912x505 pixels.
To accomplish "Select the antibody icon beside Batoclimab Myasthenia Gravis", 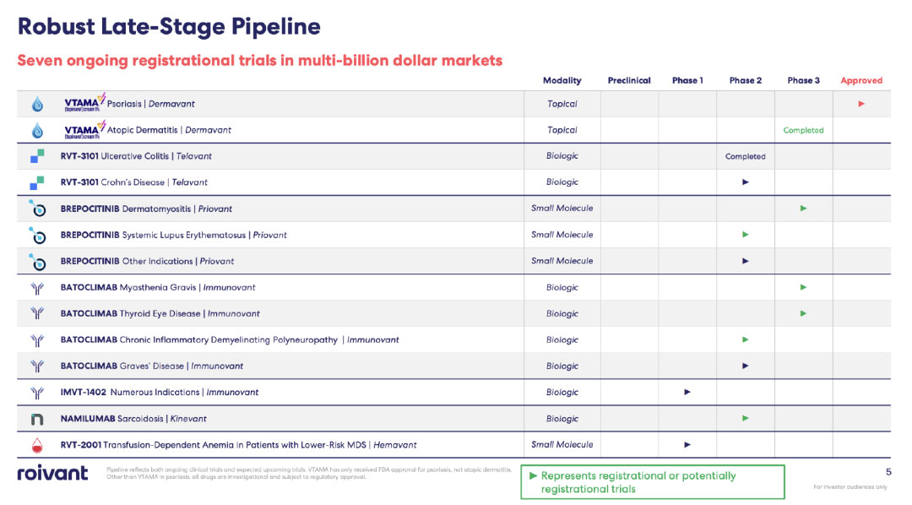I will click(x=37, y=287).
